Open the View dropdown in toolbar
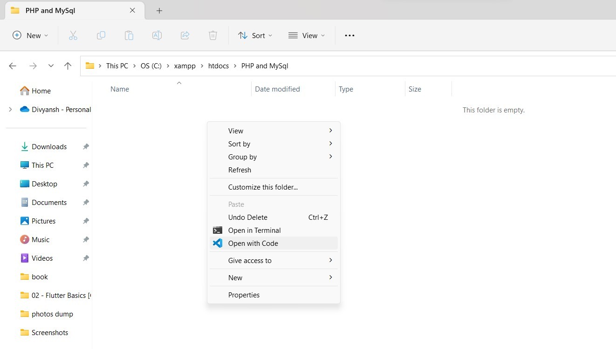 pyautogui.click(x=307, y=35)
